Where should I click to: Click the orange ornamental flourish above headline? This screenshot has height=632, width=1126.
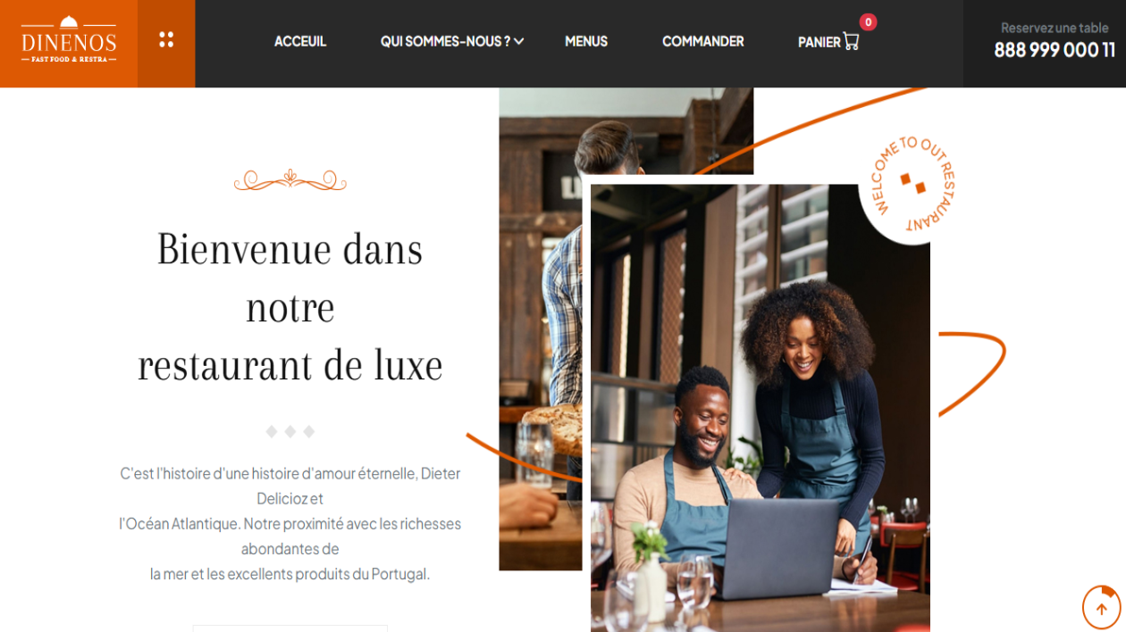(x=290, y=180)
